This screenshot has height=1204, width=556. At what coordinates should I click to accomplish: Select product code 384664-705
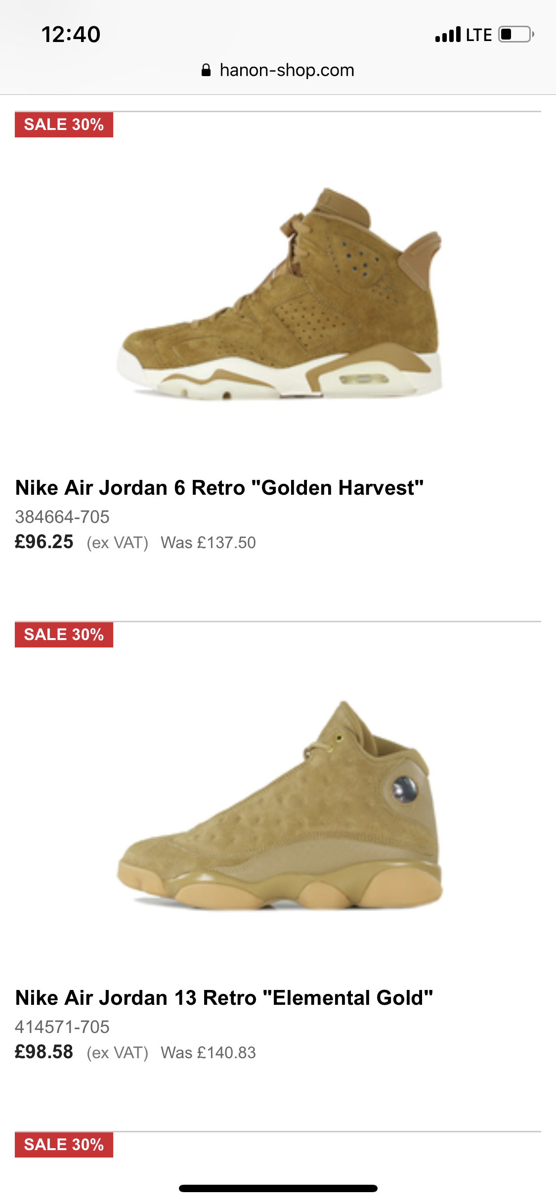[x=62, y=517]
